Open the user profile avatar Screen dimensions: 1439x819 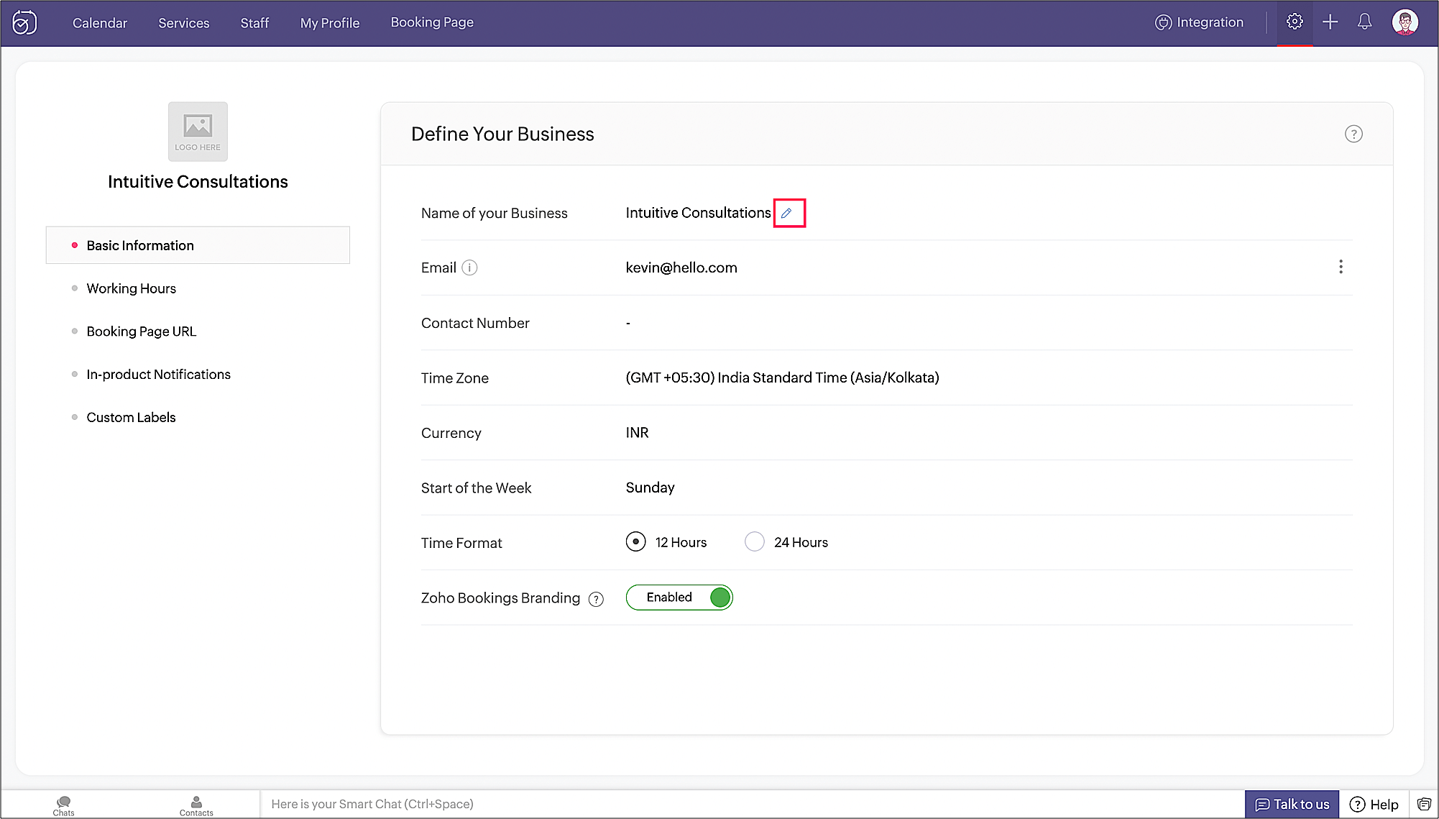tap(1405, 22)
